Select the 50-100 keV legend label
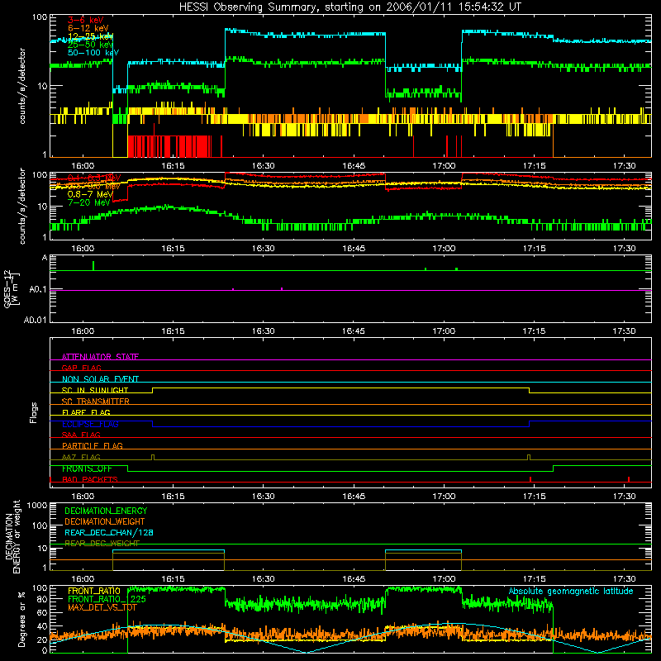Image resolution: width=661 pixels, height=661 pixels. (93, 53)
